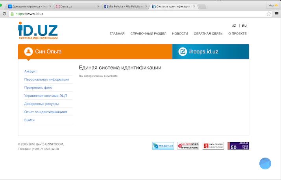Switch to the Mia Felicita Facebook tab
The height and width of the screenshot is (180, 281).
click(x=124, y=6)
